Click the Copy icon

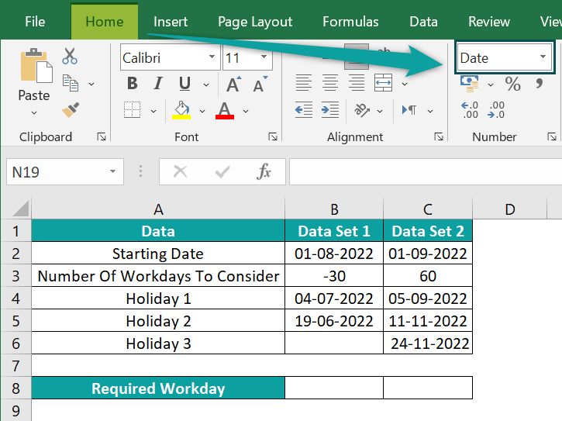click(x=71, y=83)
